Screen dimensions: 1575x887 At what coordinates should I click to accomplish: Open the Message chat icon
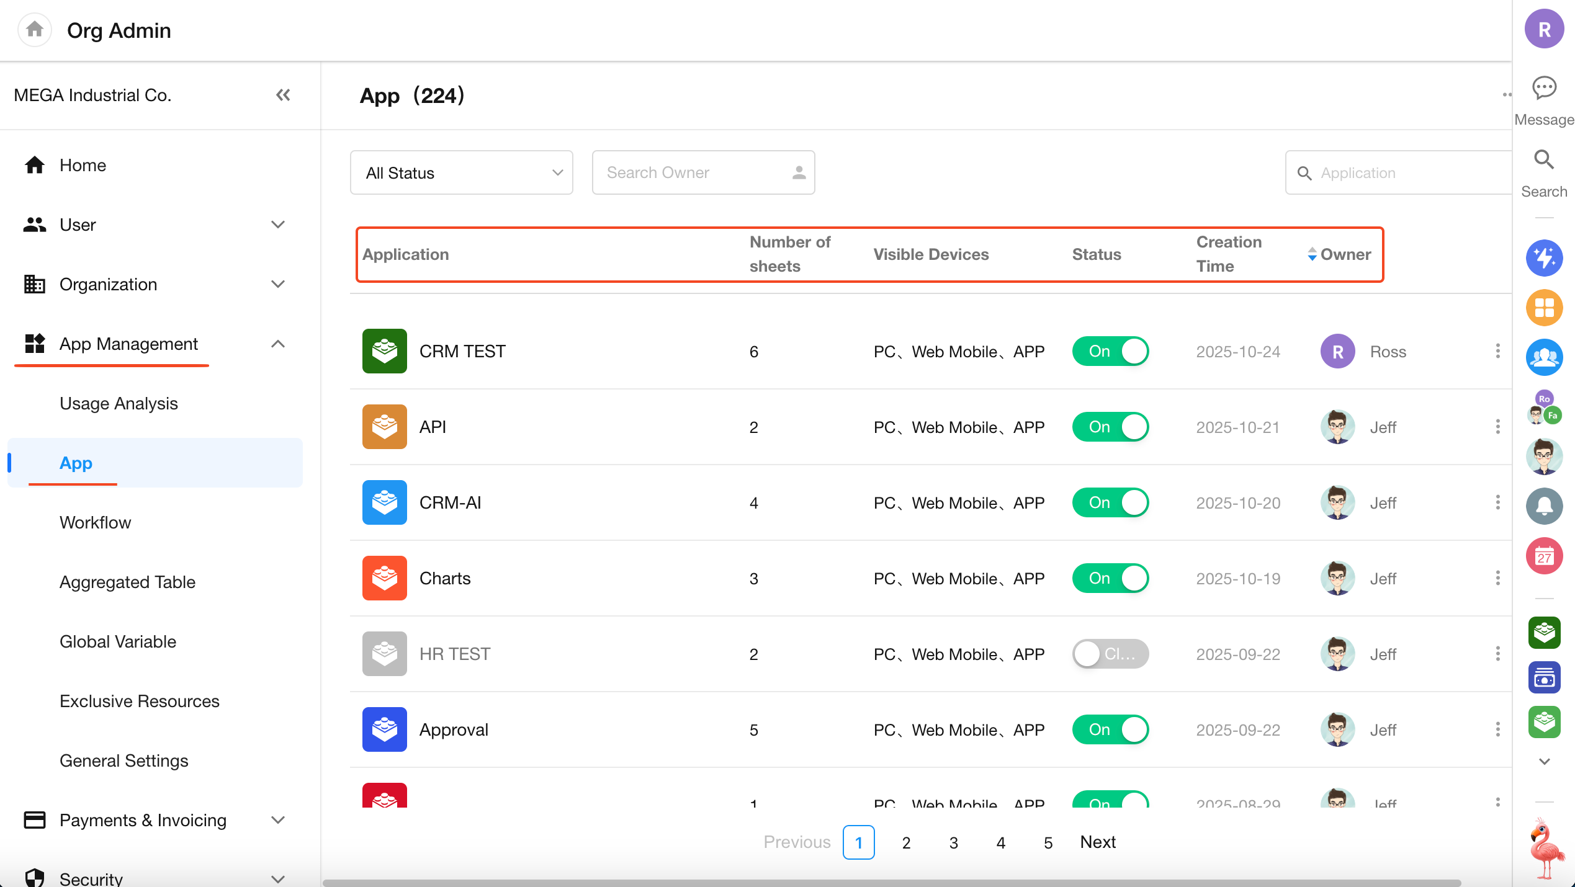(1544, 89)
